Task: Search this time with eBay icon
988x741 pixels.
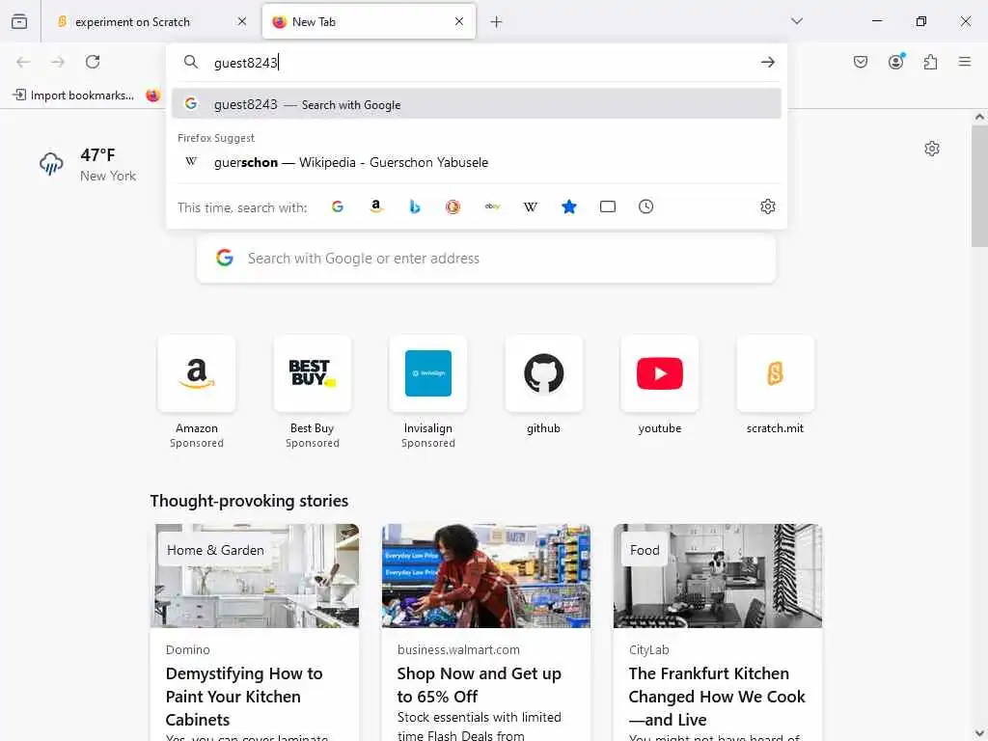Action: [x=492, y=206]
